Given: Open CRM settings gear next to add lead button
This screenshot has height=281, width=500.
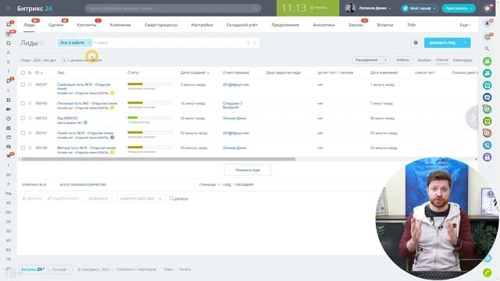Looking at the screenshot, I should click(x=416, y=43).
